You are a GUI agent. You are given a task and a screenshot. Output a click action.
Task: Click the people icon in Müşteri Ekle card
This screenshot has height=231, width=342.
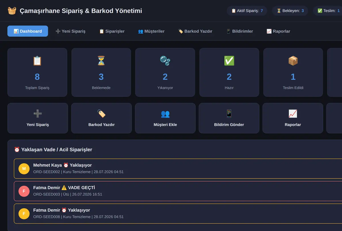(x=165, y=114)
